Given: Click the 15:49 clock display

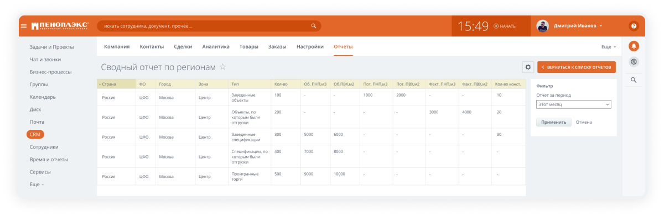Looking at the screenshot, I should (x=473, y=26).
